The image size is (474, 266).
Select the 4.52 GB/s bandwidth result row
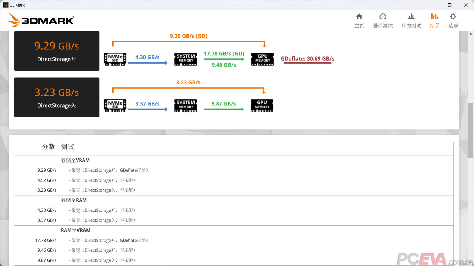coord(103,180)
